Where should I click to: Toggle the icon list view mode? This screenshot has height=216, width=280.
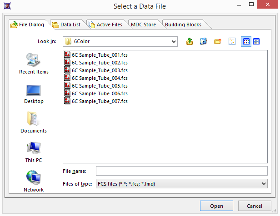click(x=246, y=41)
